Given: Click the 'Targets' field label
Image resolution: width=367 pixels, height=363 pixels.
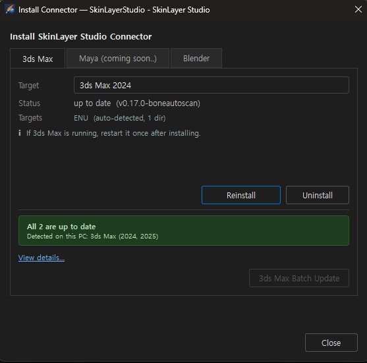Looking at the screenshot, I should [30, 118].
